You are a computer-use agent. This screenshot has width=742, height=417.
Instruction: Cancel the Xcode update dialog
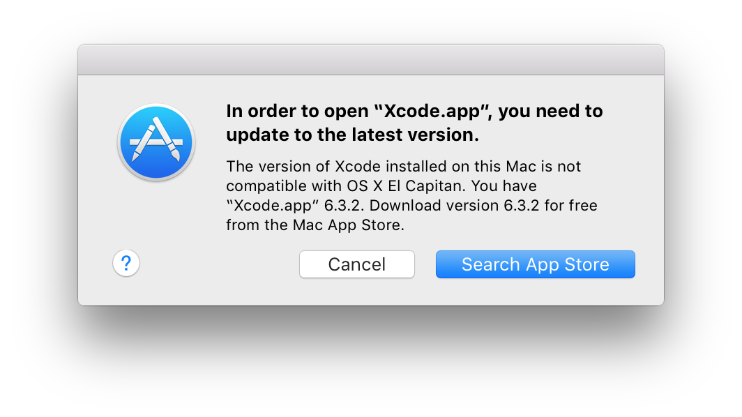click(x=357, y=264)
